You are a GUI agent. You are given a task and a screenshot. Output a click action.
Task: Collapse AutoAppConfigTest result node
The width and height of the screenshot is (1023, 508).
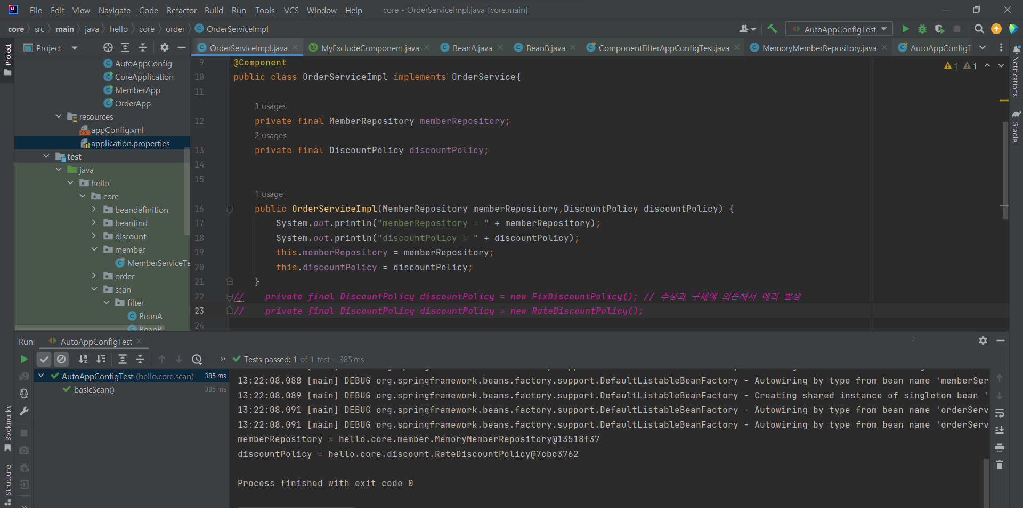[x=41, y=376]
